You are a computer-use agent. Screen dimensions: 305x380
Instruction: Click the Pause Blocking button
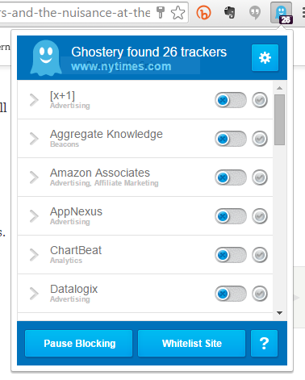coord(79,344)
